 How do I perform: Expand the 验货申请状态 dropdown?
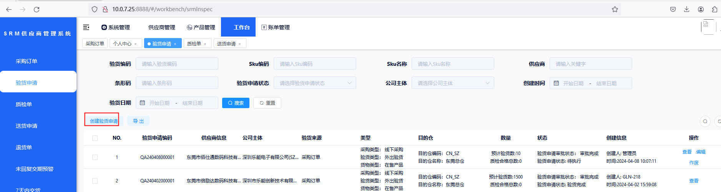(315, 83)
